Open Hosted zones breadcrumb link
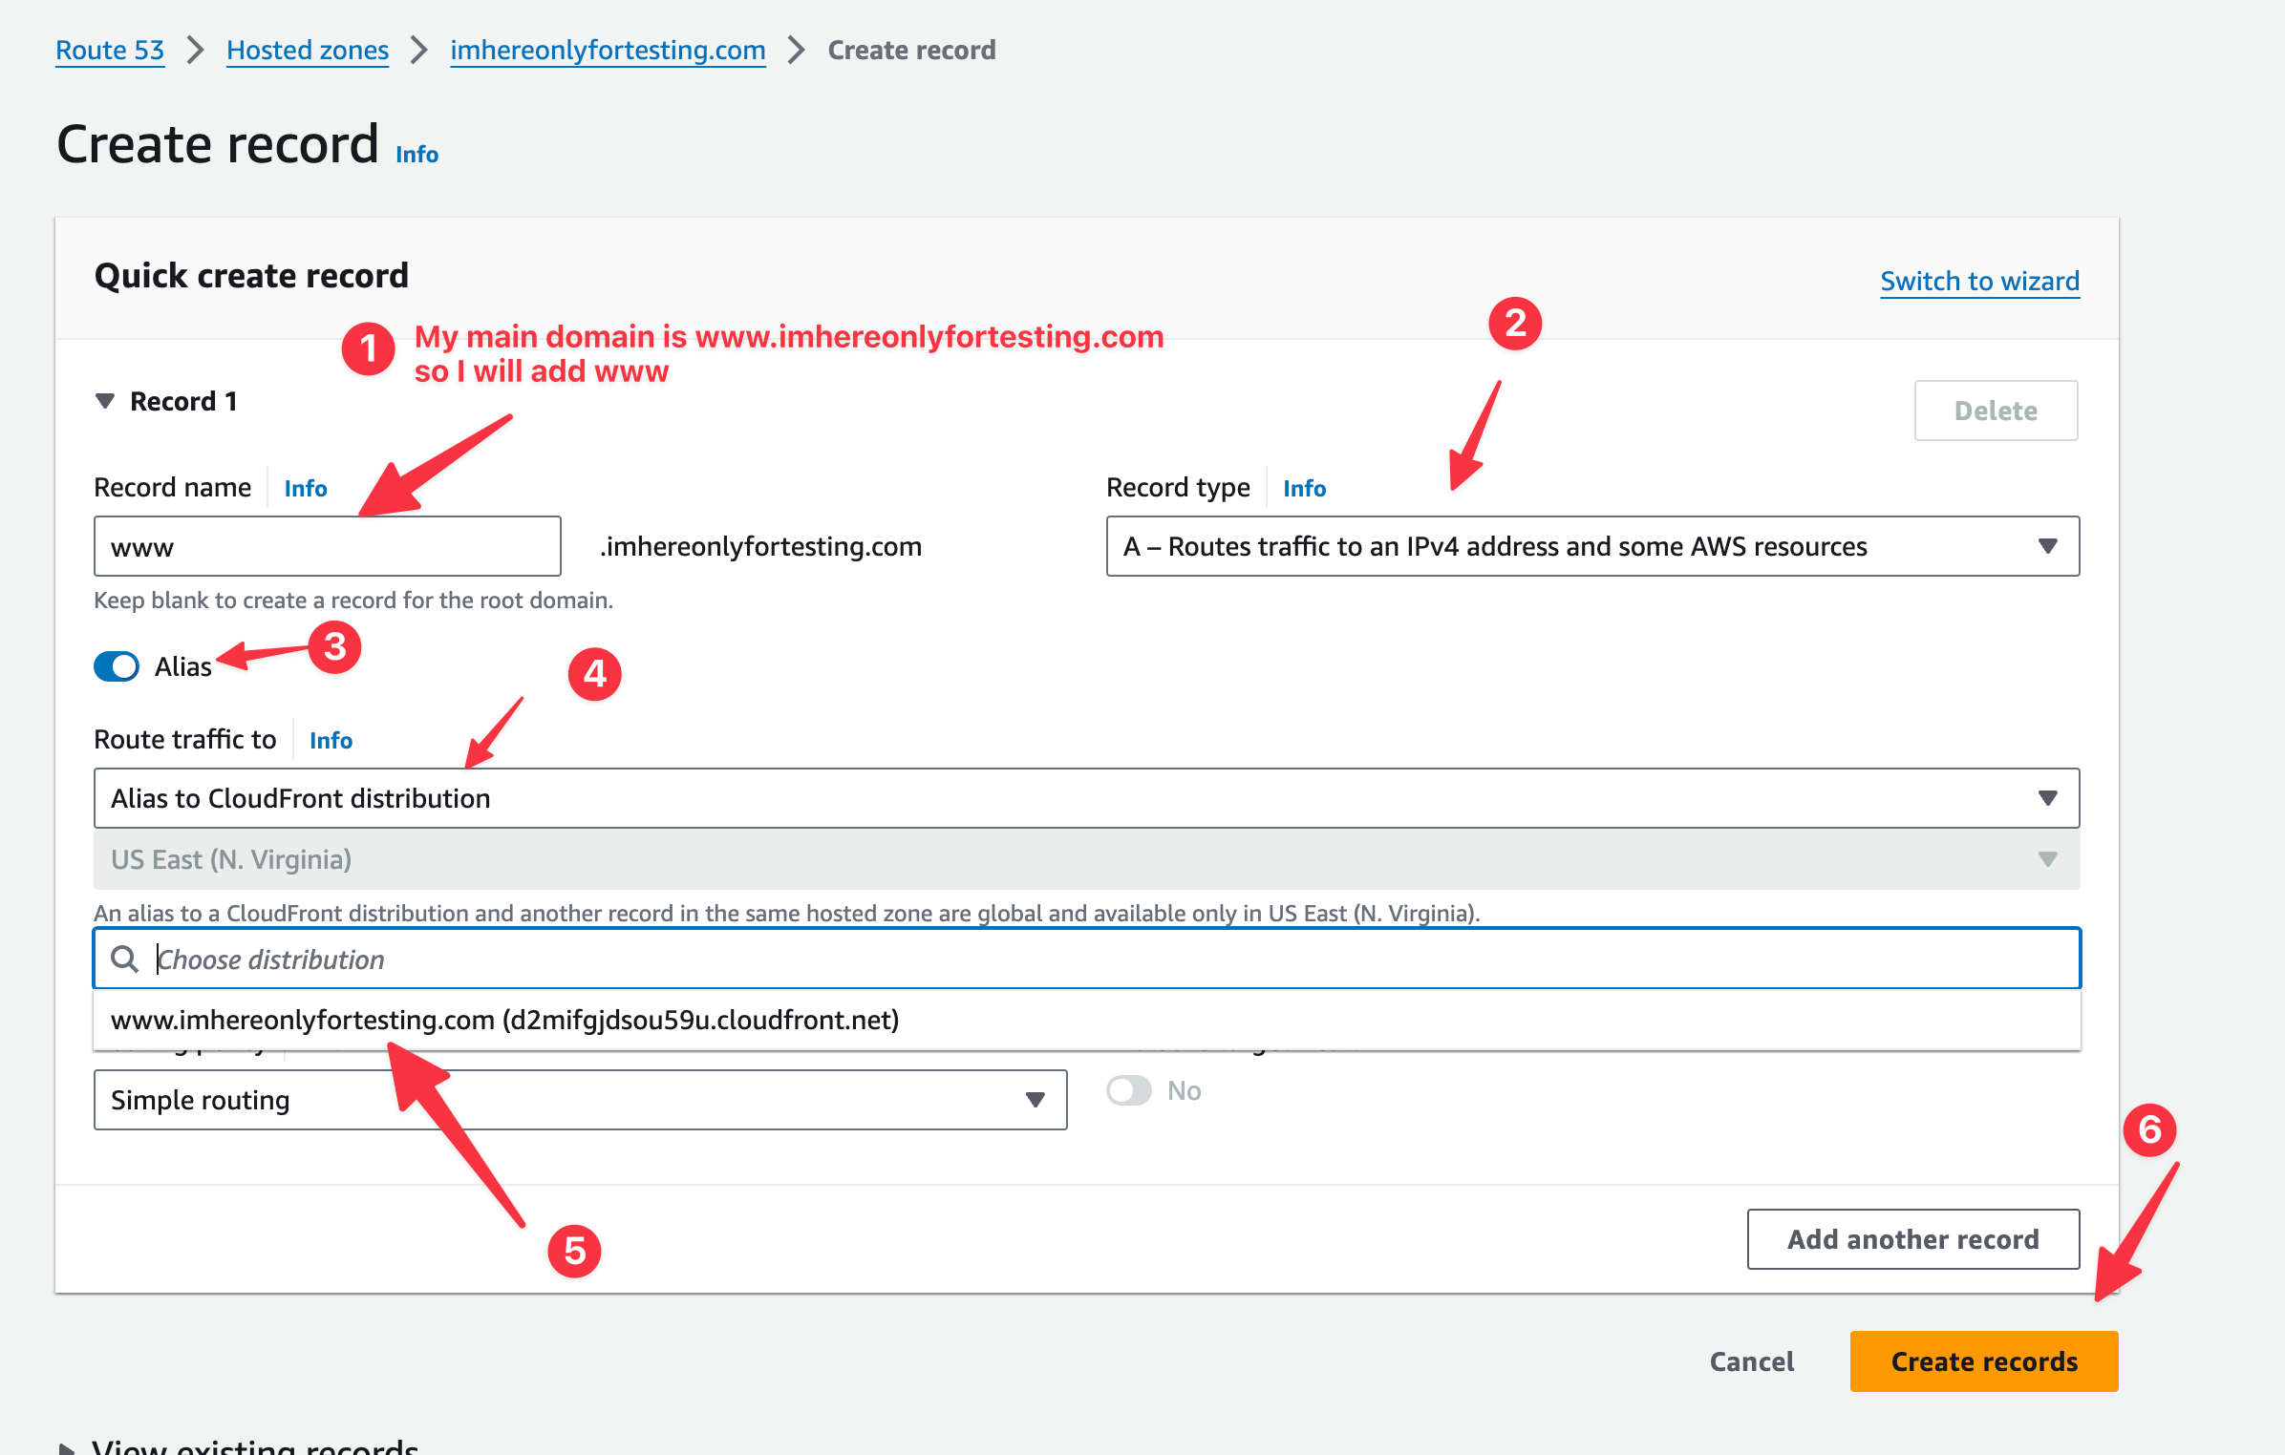Viewport: 2285px width, 1455px height. (x=307, y=50)
